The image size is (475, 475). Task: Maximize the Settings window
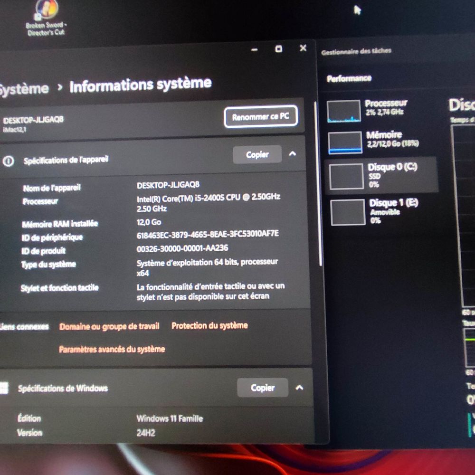[279, 49]
